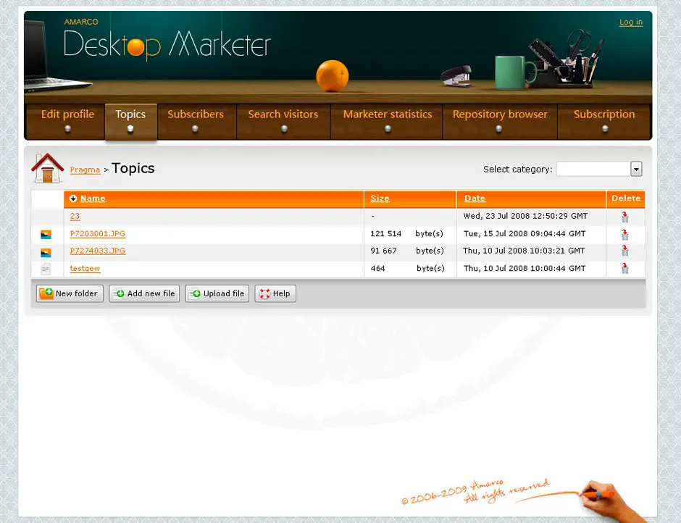Click document icon beside testqew

click(x=46, y=269)
